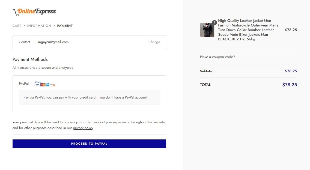Image resolution: width=310 pixels, height=170 pixels.
Task: Click the leather jacket product title
Action: point(248,30)
